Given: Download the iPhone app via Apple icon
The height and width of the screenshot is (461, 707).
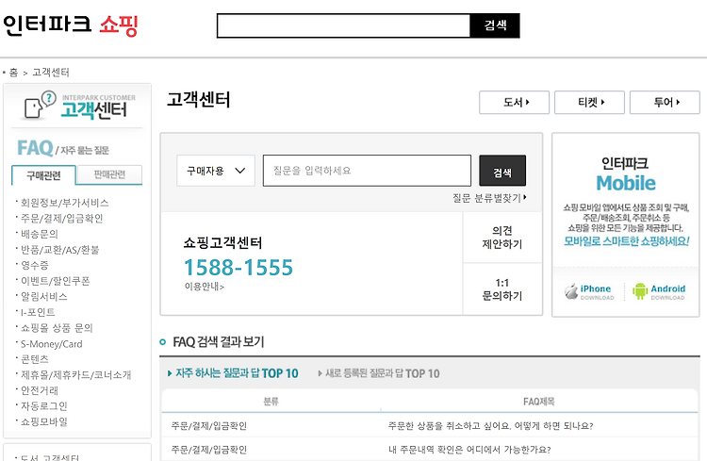Looking at the screenshot, I should click(x=589, y=291).
